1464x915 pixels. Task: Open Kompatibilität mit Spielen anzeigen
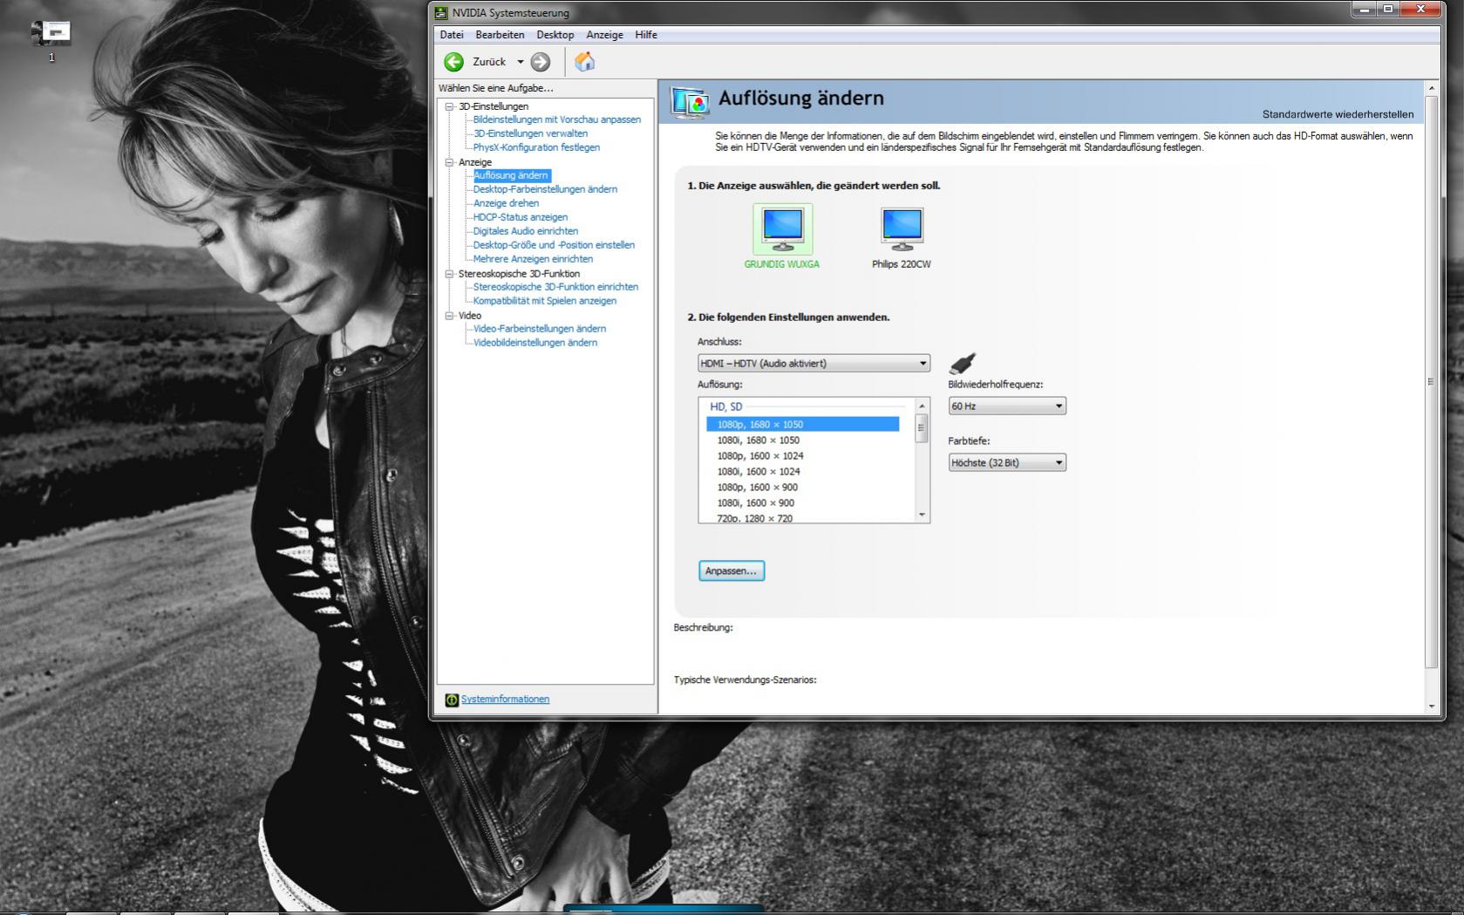[545, 301]
